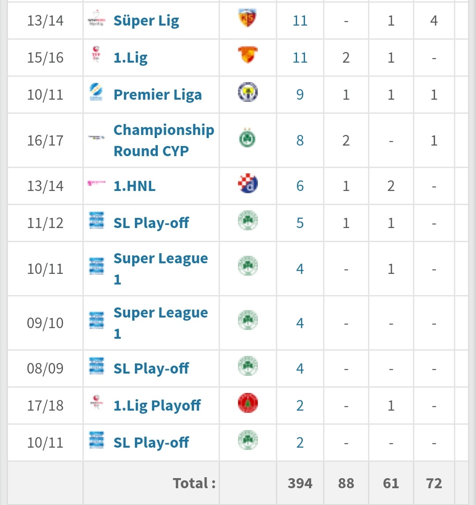The height and width of the screenshot is (505, 476).
Task: Click the red club crest in 17/18 row
Action: pyautogui.click(x=248, y=403)
